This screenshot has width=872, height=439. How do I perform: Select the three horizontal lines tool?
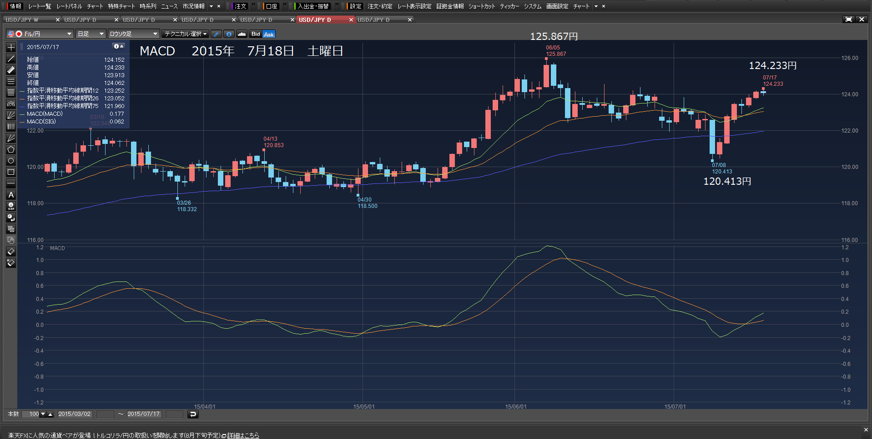click(x=11, y=81)
